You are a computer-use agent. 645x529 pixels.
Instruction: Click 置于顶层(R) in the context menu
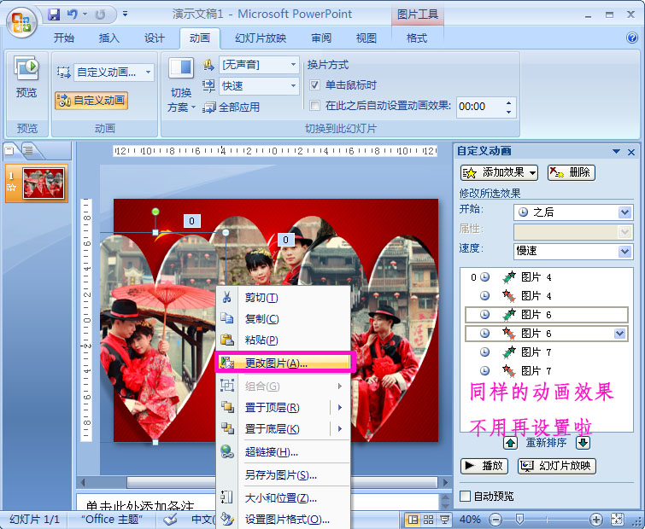[272, 408]
